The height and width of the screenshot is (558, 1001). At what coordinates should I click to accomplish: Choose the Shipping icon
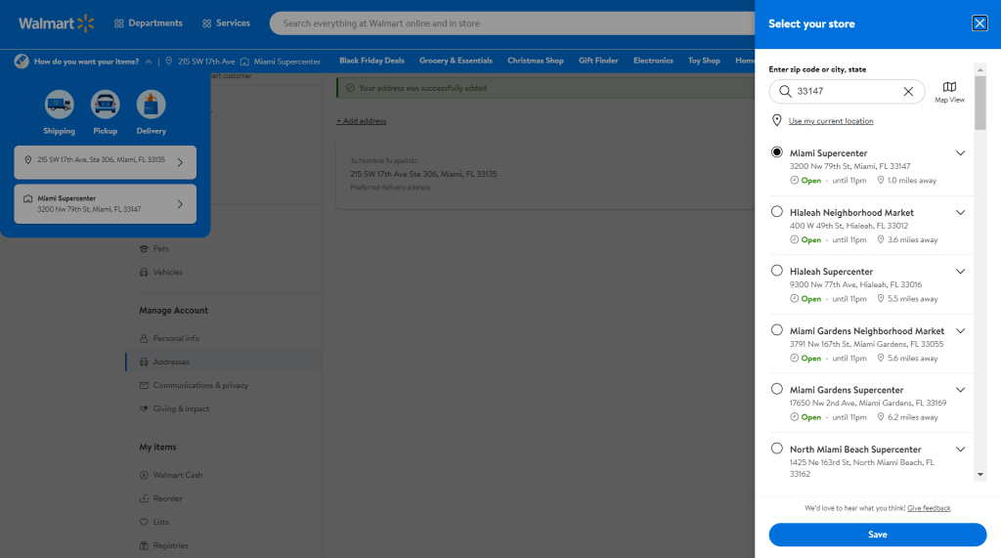click(x=60, y=104)
